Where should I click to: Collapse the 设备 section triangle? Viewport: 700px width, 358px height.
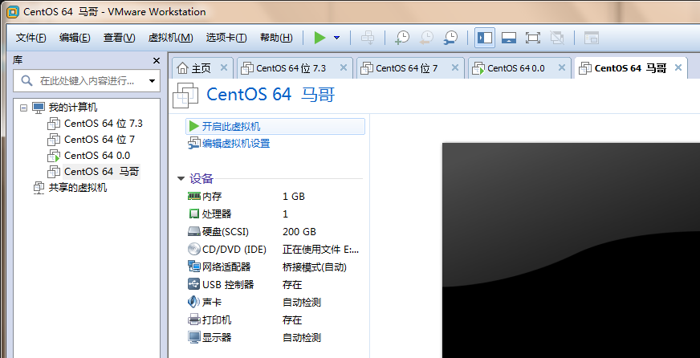[181, 179]
